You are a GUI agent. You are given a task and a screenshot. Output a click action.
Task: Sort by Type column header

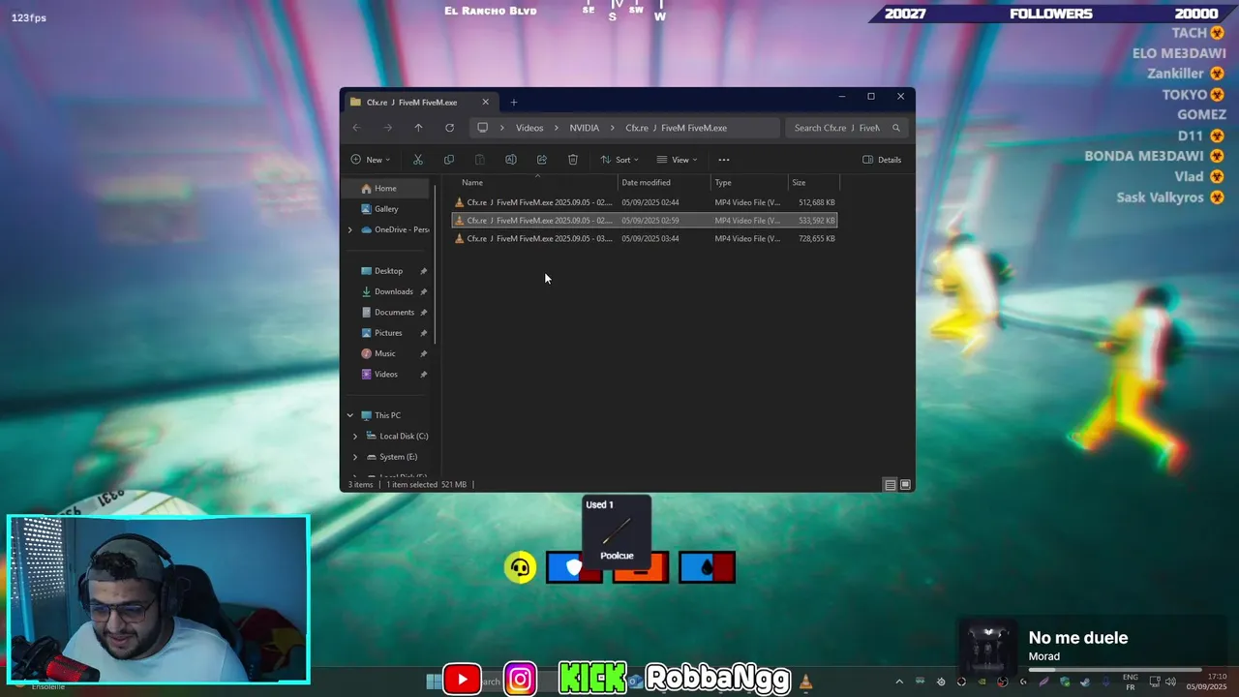point(749,182)
